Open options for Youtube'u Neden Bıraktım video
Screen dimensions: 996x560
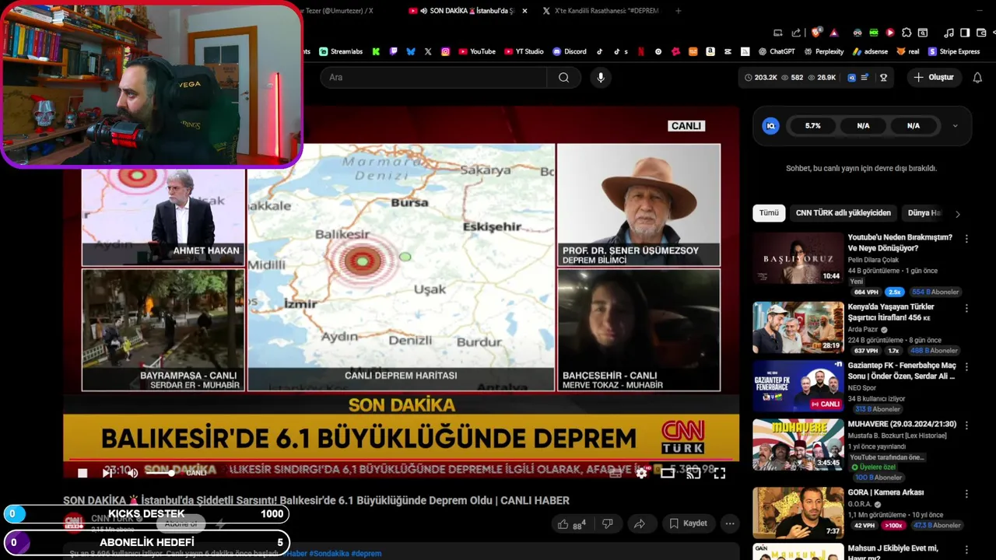coord(966,240)
